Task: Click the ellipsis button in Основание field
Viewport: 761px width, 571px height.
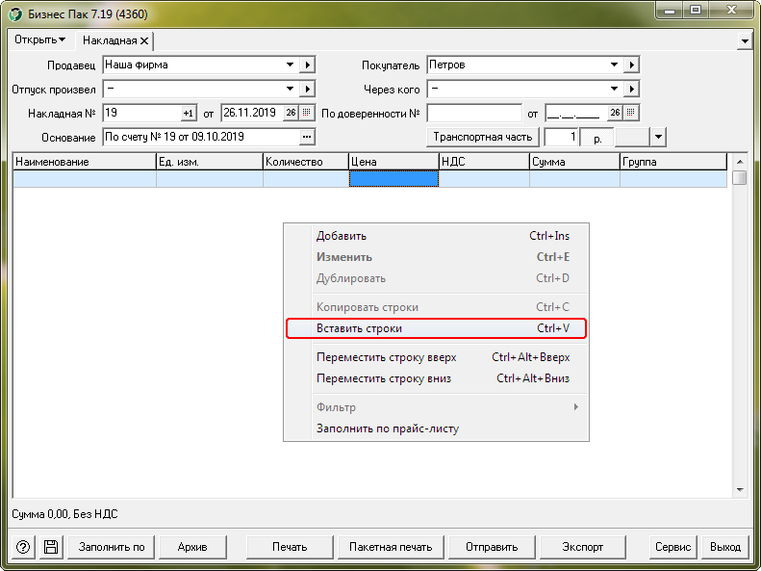Action: (307, 137)
